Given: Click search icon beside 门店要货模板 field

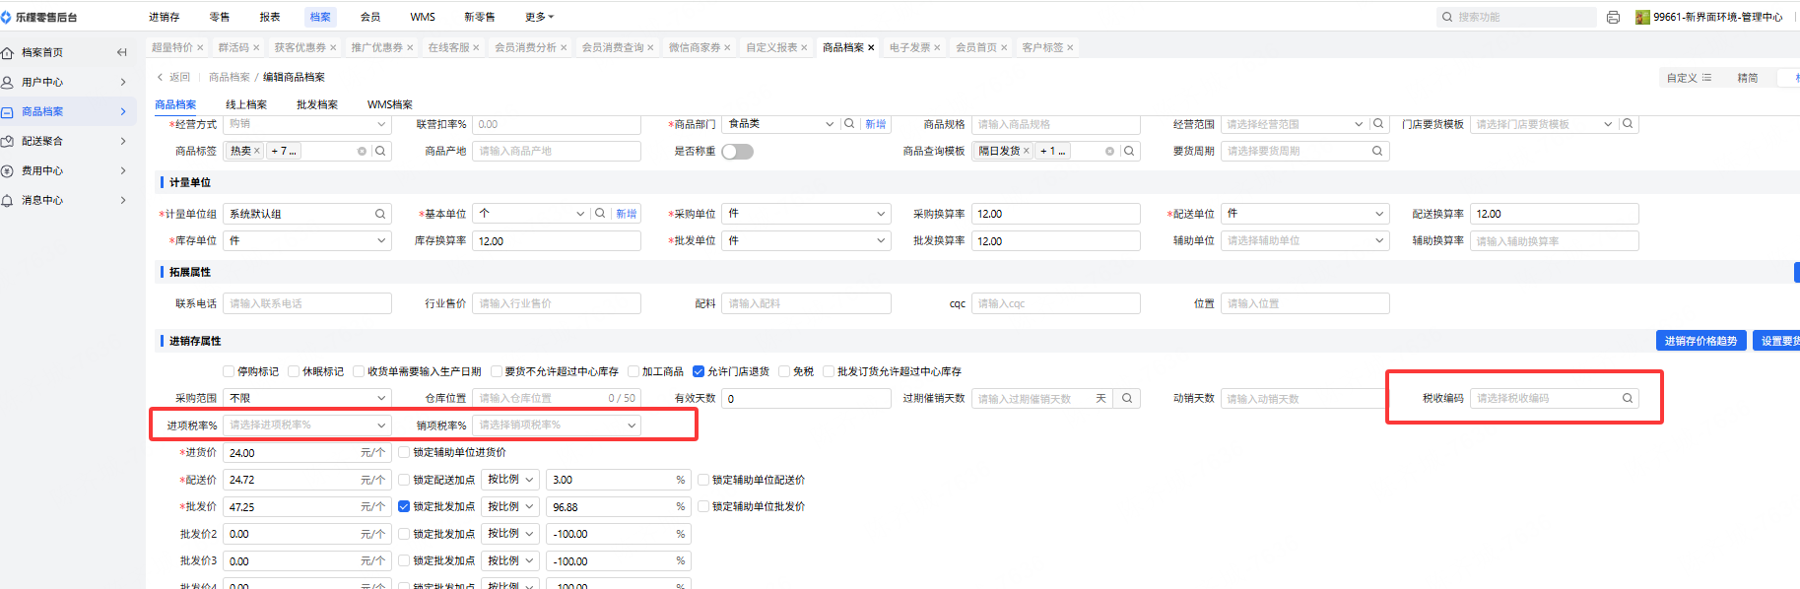Looking at the screenshot, I should [x=1628, y=124].
